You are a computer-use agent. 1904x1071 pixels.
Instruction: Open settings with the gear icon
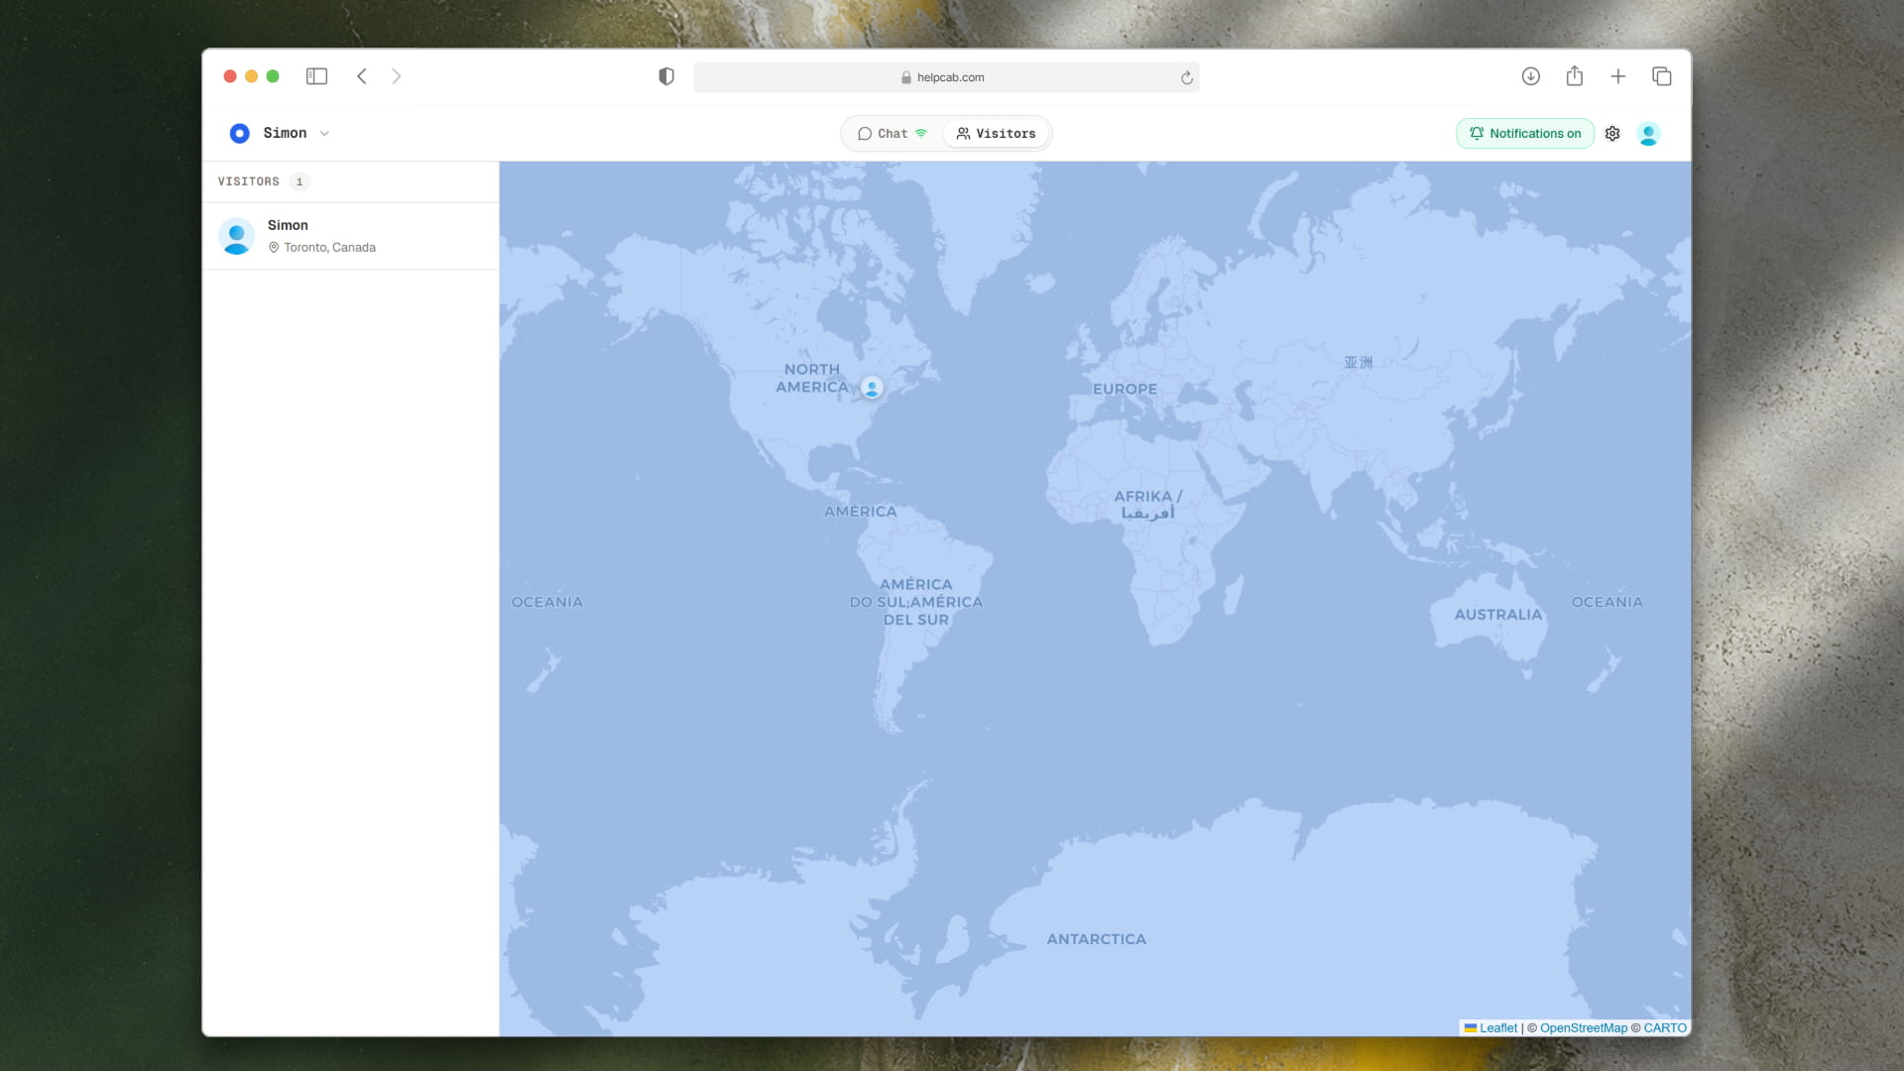(1612, 133)
